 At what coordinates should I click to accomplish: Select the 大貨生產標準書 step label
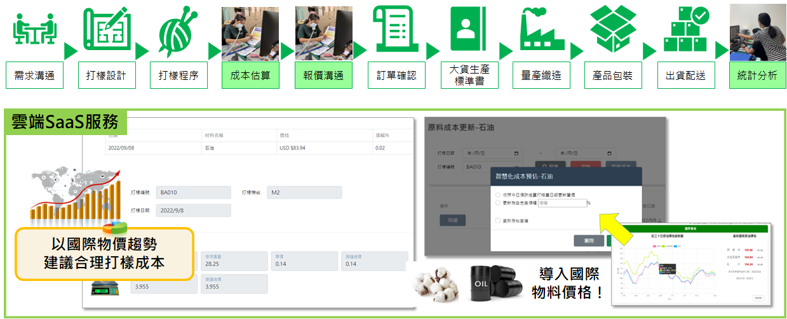click(469, 75)
